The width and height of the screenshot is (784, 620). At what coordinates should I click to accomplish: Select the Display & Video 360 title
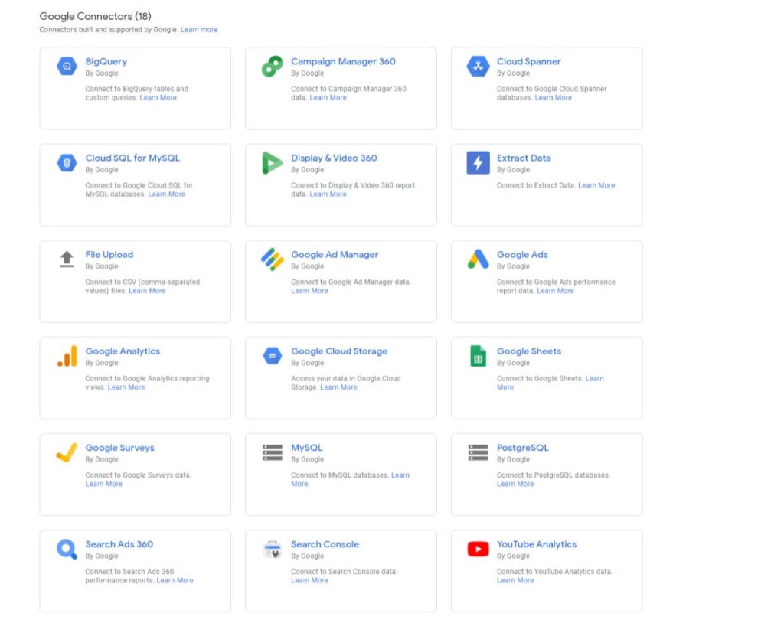(x=334, y=158)
